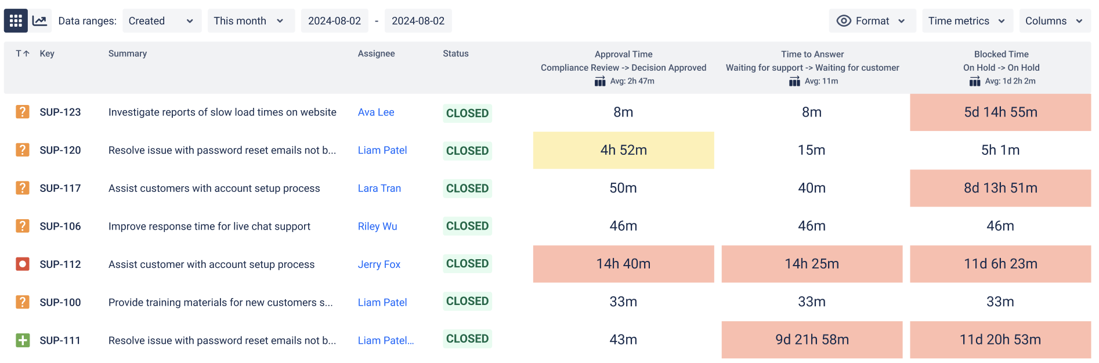Click the issue type icon for SUP-117
The image size is (1099, 363).
point(23,188)
